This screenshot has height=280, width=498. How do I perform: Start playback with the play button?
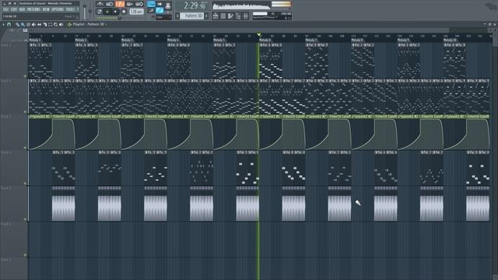[107, 12]
